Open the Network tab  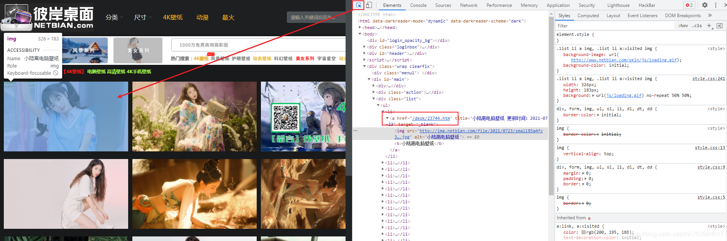coord(469,5)
